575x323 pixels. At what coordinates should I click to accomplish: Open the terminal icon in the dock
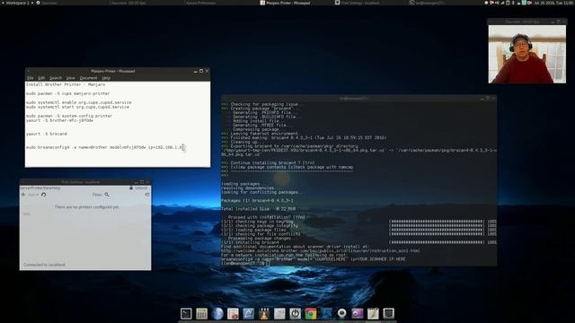pyautogui.click(x=186, y=313)
